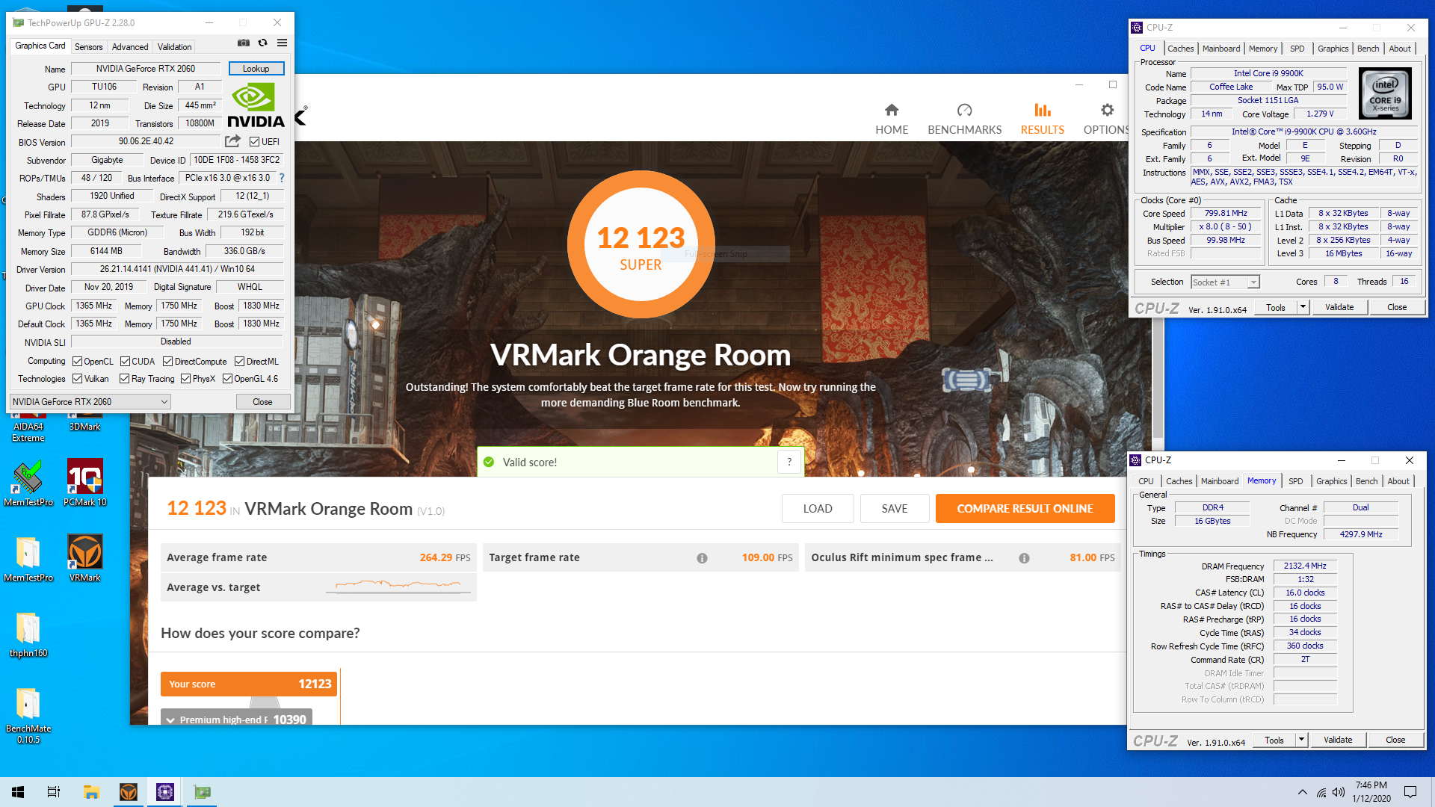Switch to VRMark in the taskbar
1435x807 pixels.
pos(129,792)
